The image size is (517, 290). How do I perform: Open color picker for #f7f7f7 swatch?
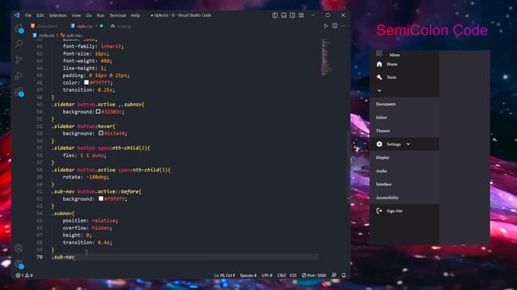(86, 82)
